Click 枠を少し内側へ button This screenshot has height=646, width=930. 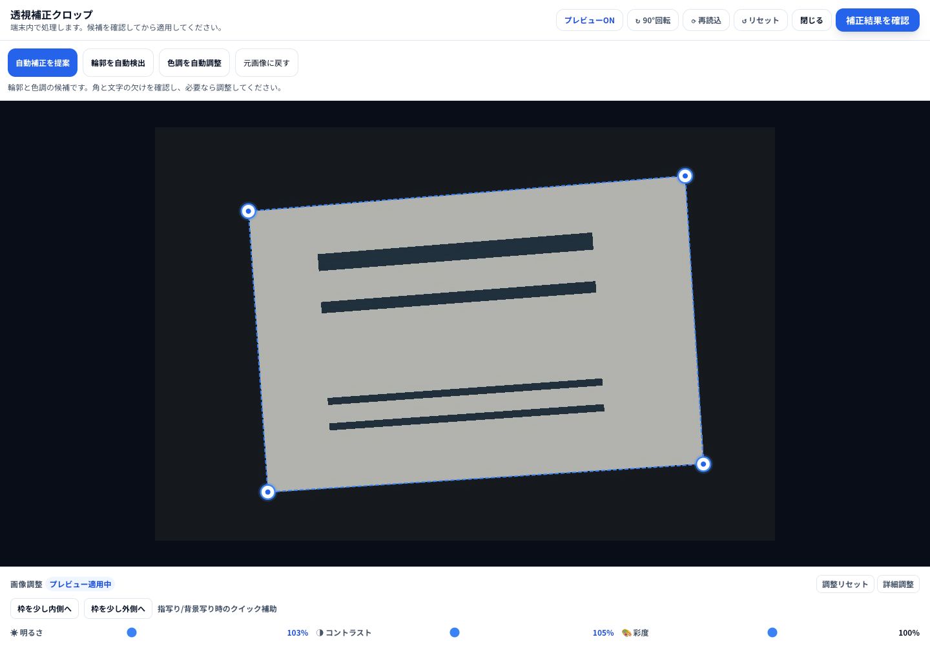45,609
